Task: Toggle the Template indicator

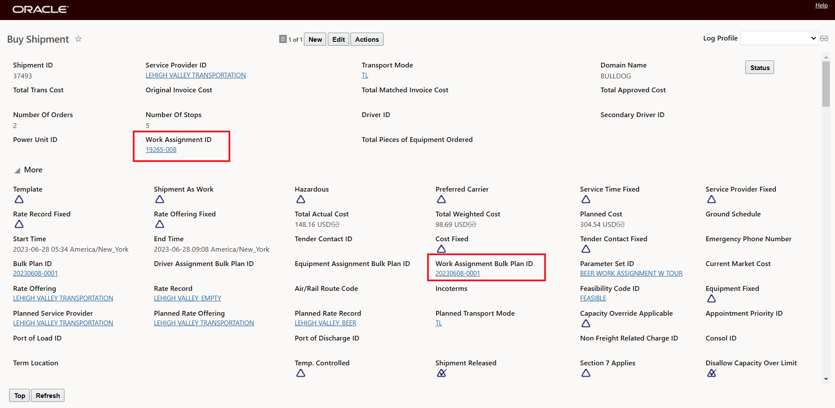Action: (x=19, y=199)
